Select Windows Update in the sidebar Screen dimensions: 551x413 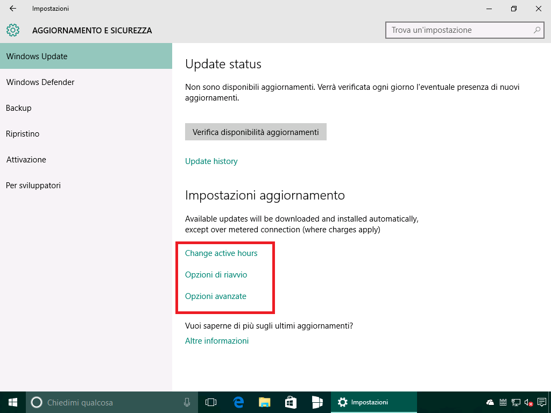(86, 56)
